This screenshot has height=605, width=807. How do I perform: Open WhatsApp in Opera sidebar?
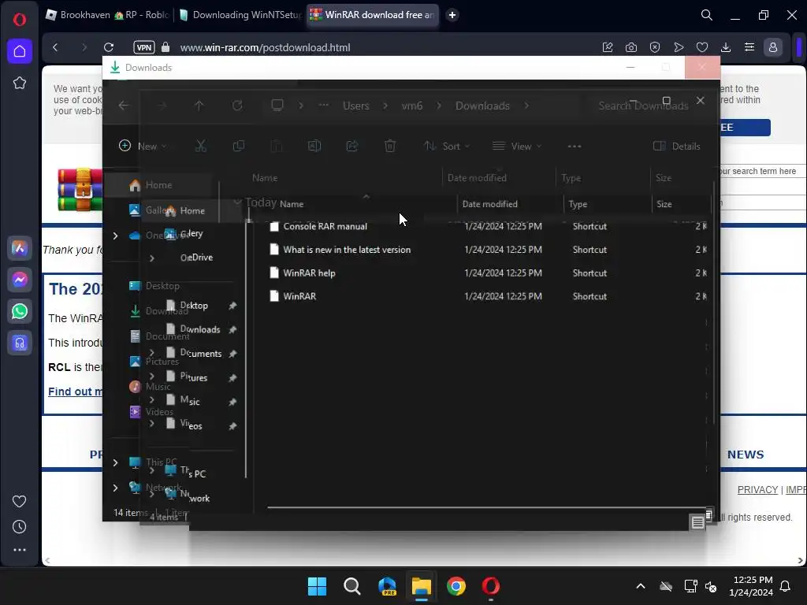[x=20, y=311]
